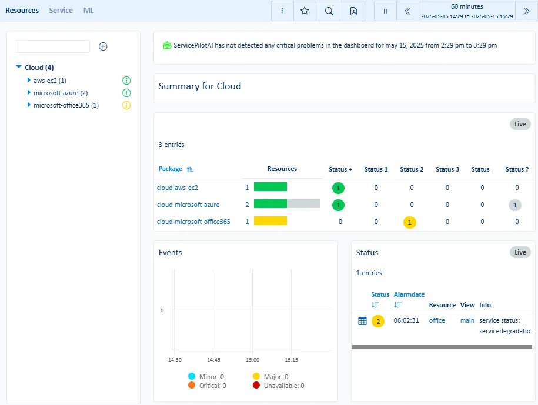Pause live refresh with pause button
Image resolution: width=538 pixels, height=405 pixels.
pos(386,11)
